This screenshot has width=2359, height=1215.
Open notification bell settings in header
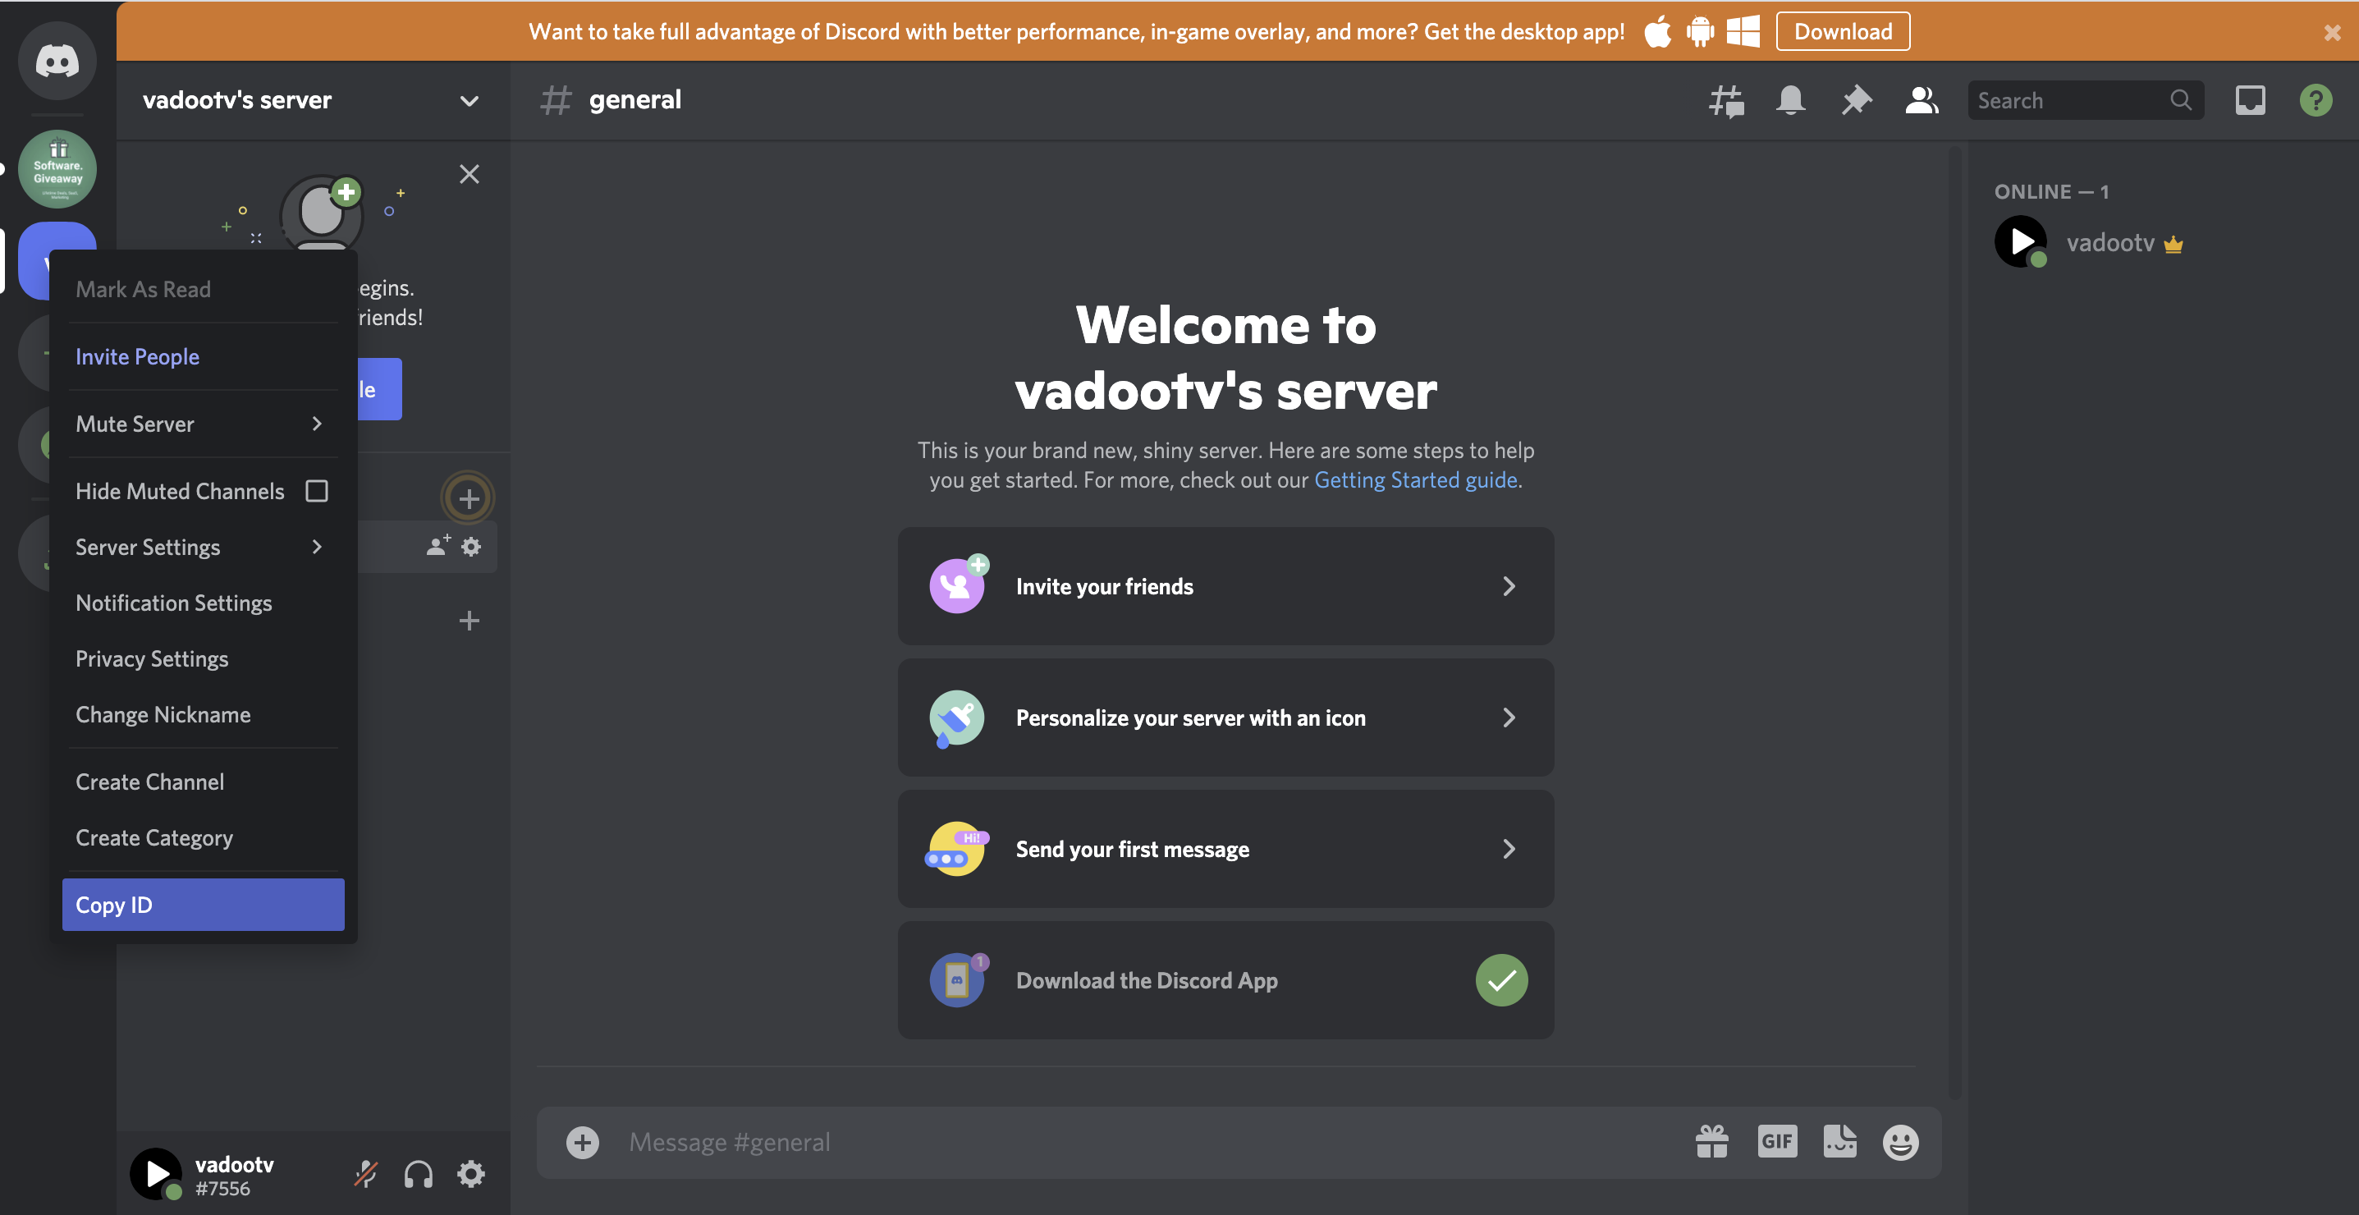tap(1790, 100)
